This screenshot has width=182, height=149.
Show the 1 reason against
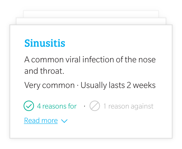pos(128,106)
